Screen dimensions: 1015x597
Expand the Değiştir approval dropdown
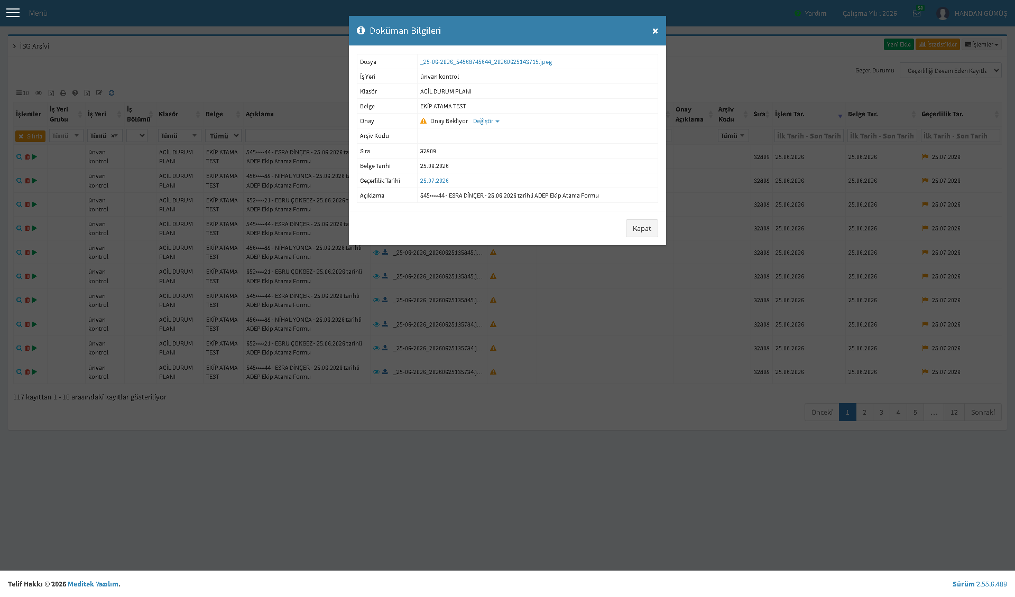click(486, 121)
